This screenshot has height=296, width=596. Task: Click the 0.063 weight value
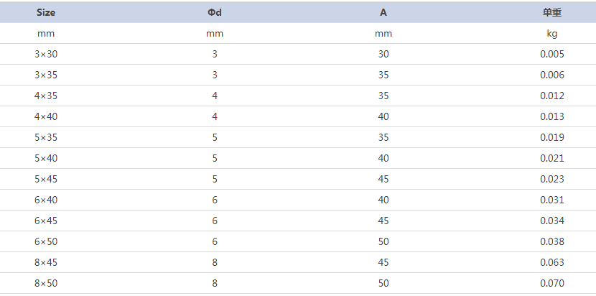[552, 262]
